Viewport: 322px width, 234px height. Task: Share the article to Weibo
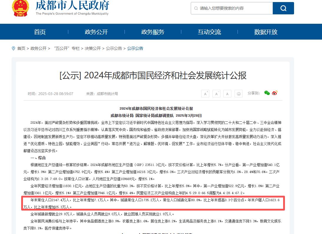click(275, 93)
